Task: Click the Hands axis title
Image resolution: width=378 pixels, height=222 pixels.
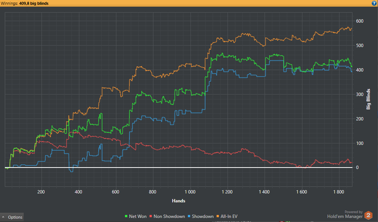Action: click(179, 201)
